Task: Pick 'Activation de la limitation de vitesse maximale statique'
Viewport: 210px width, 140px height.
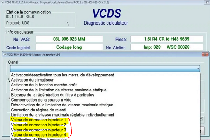Action: tap(105, 90)
